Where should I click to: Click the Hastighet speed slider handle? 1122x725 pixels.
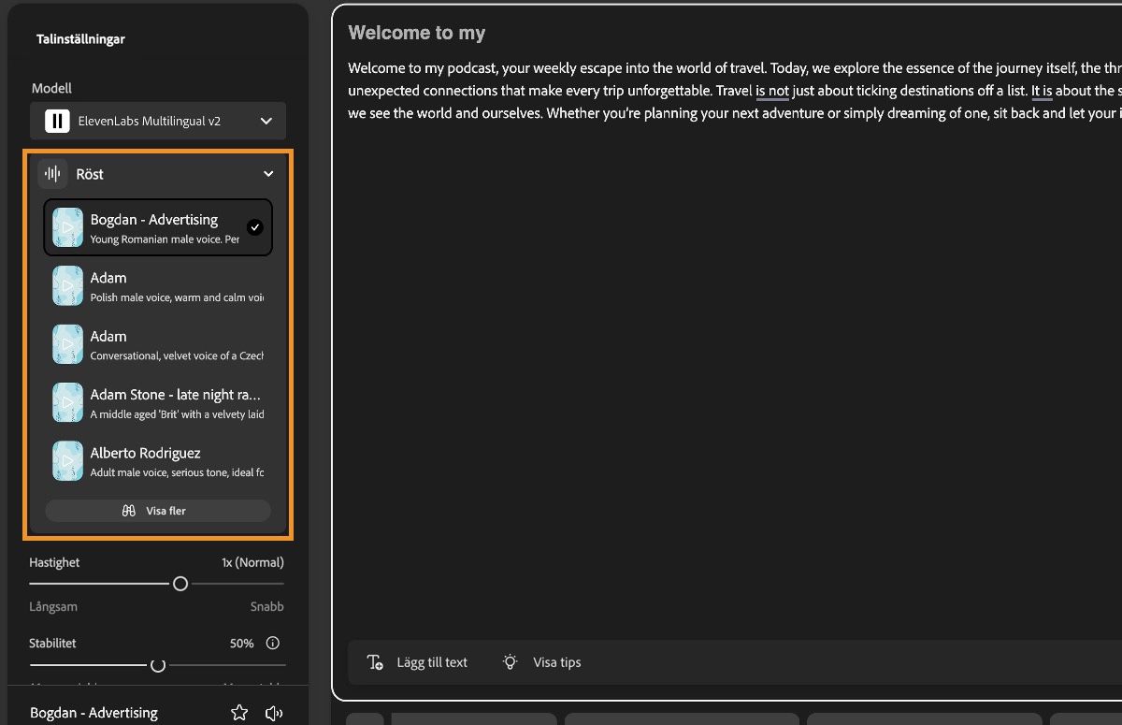(180, 583)
